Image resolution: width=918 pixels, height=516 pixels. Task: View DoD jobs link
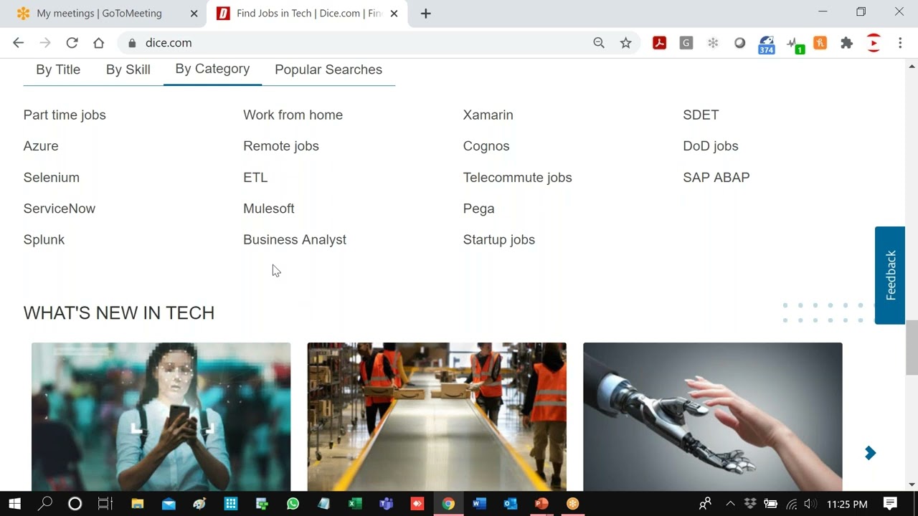pos(711,146)
